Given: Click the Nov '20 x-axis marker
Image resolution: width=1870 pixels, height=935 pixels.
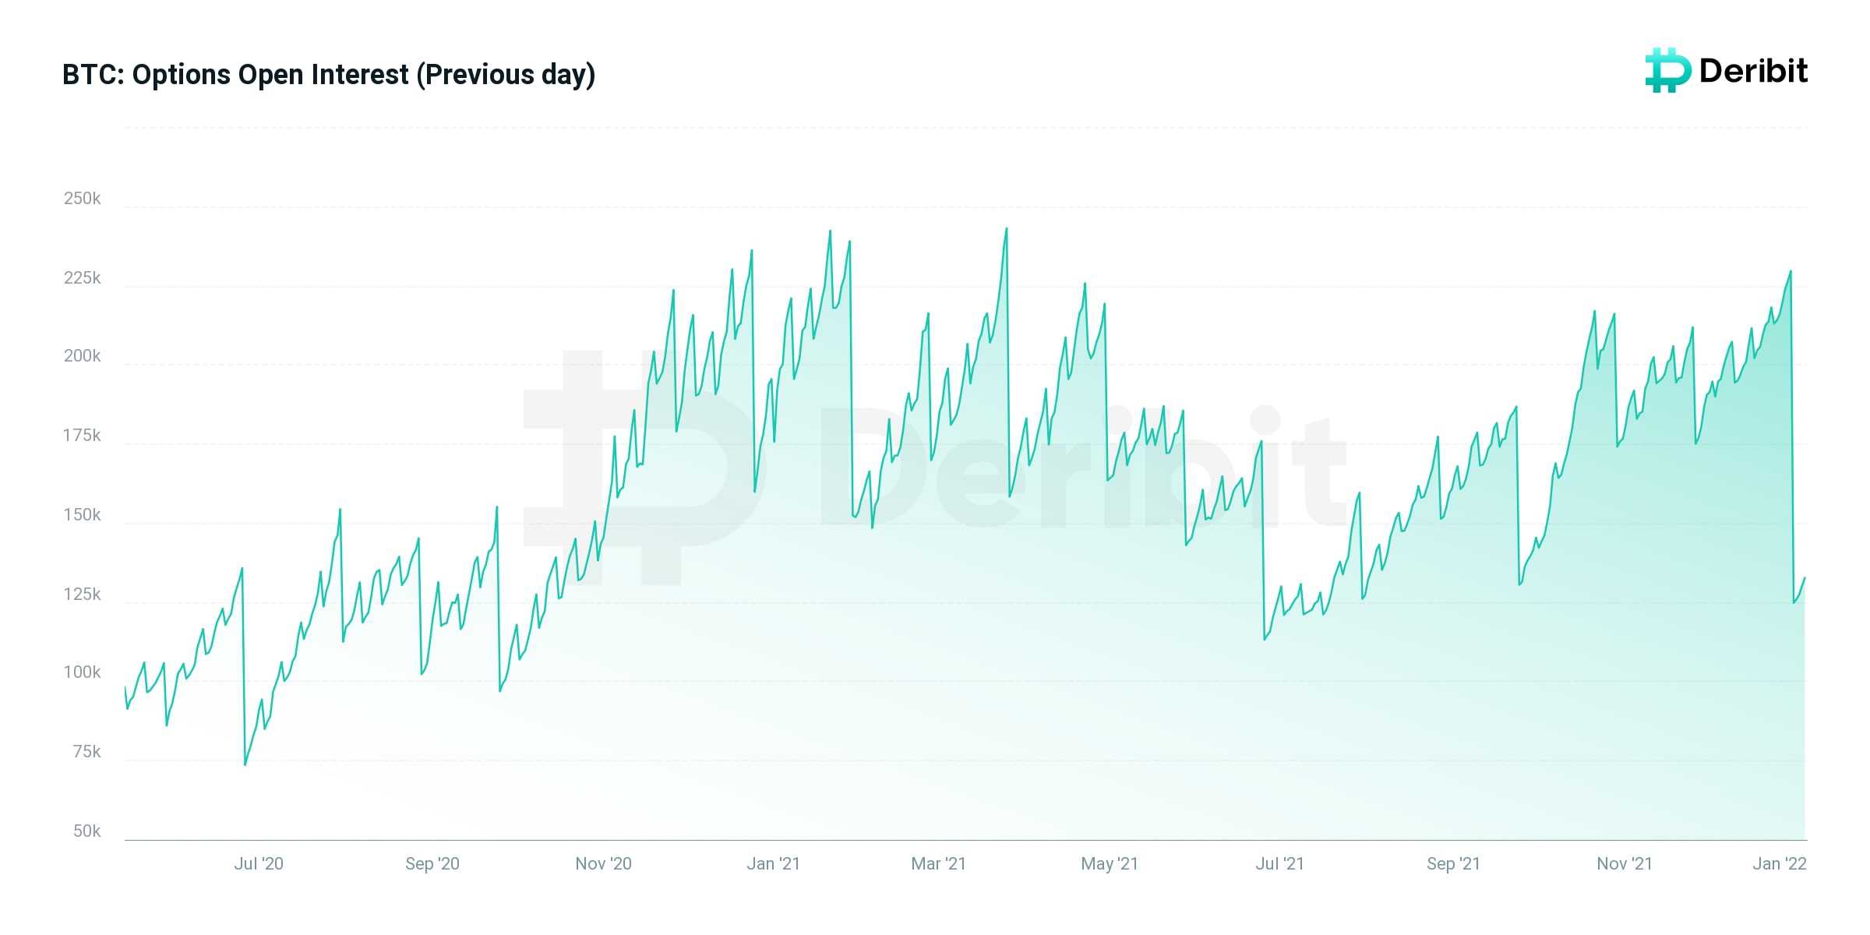Looking at the screenshot, I should 604,864.
